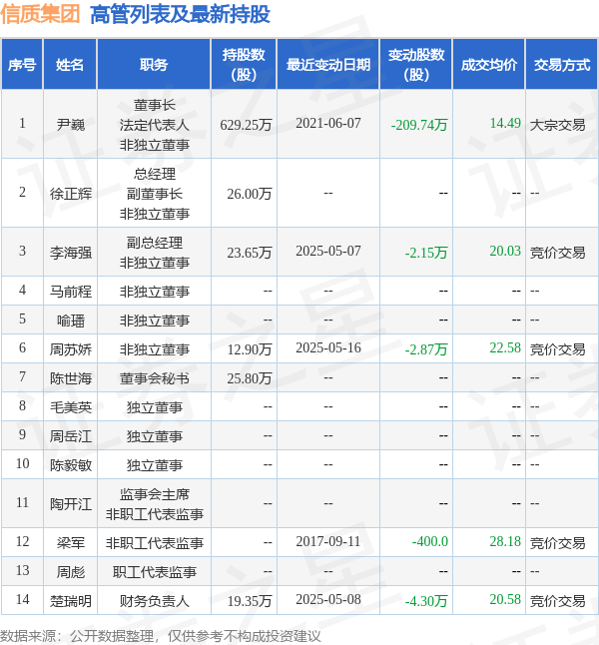Click the name 周岳江
599x645 pixels.
pos(70,436)
